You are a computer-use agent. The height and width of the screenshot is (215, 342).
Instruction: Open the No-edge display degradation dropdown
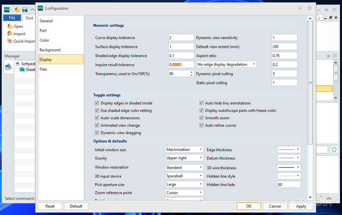(x=226, y=64)
